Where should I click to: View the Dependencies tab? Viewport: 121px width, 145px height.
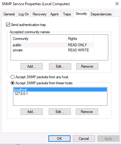[101, 14]
